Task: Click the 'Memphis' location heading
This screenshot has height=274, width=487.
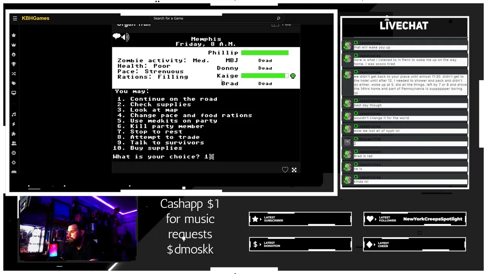Action: pyautogui.click(x=206, y=39)
